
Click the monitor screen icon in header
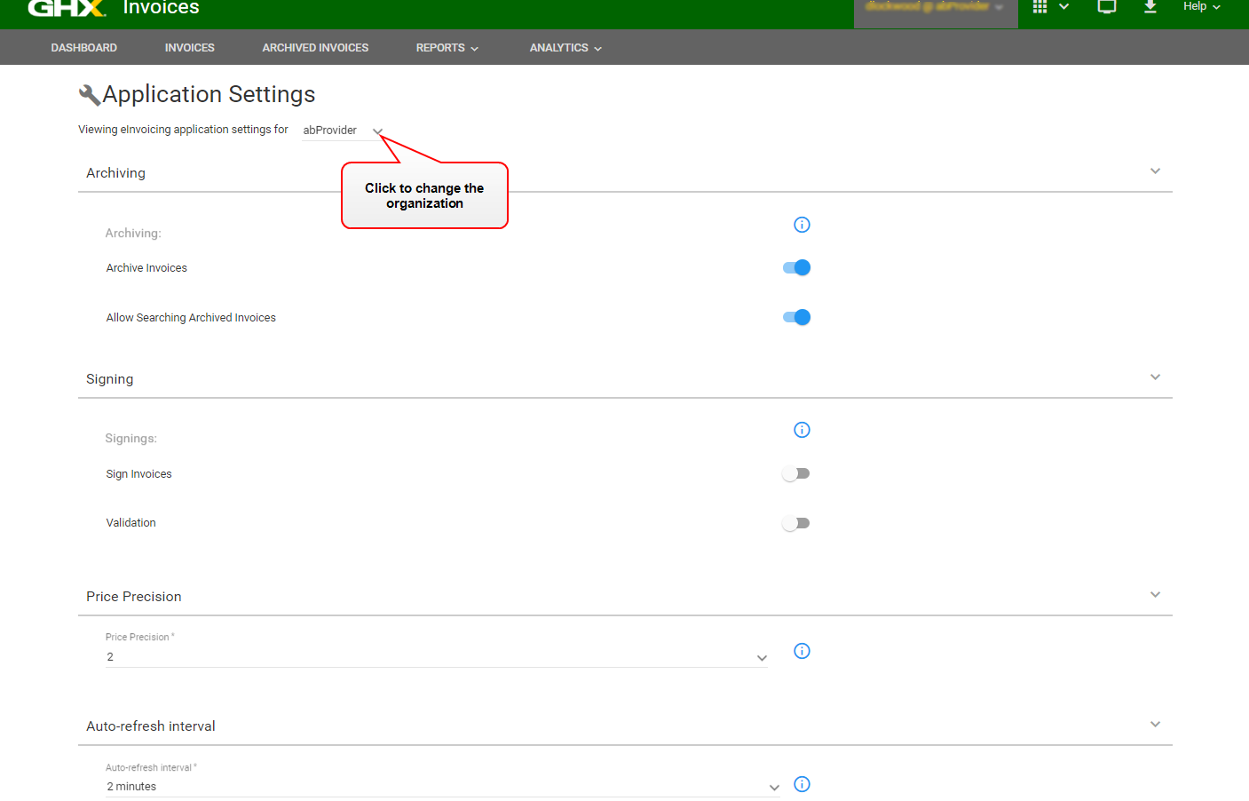pos(1106,7)
